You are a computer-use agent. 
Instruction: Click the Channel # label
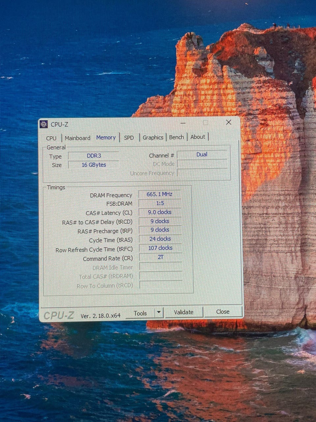161,155
